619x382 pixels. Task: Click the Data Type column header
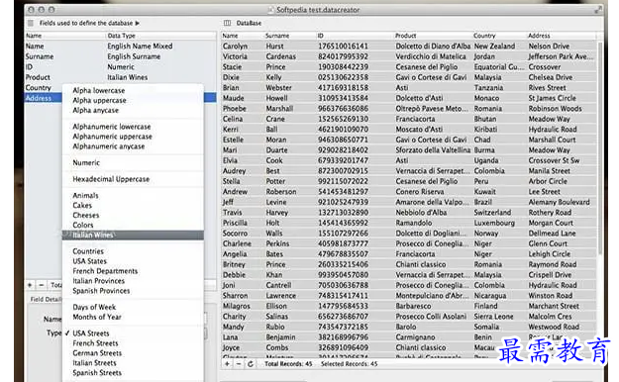[x=121, y=36]
